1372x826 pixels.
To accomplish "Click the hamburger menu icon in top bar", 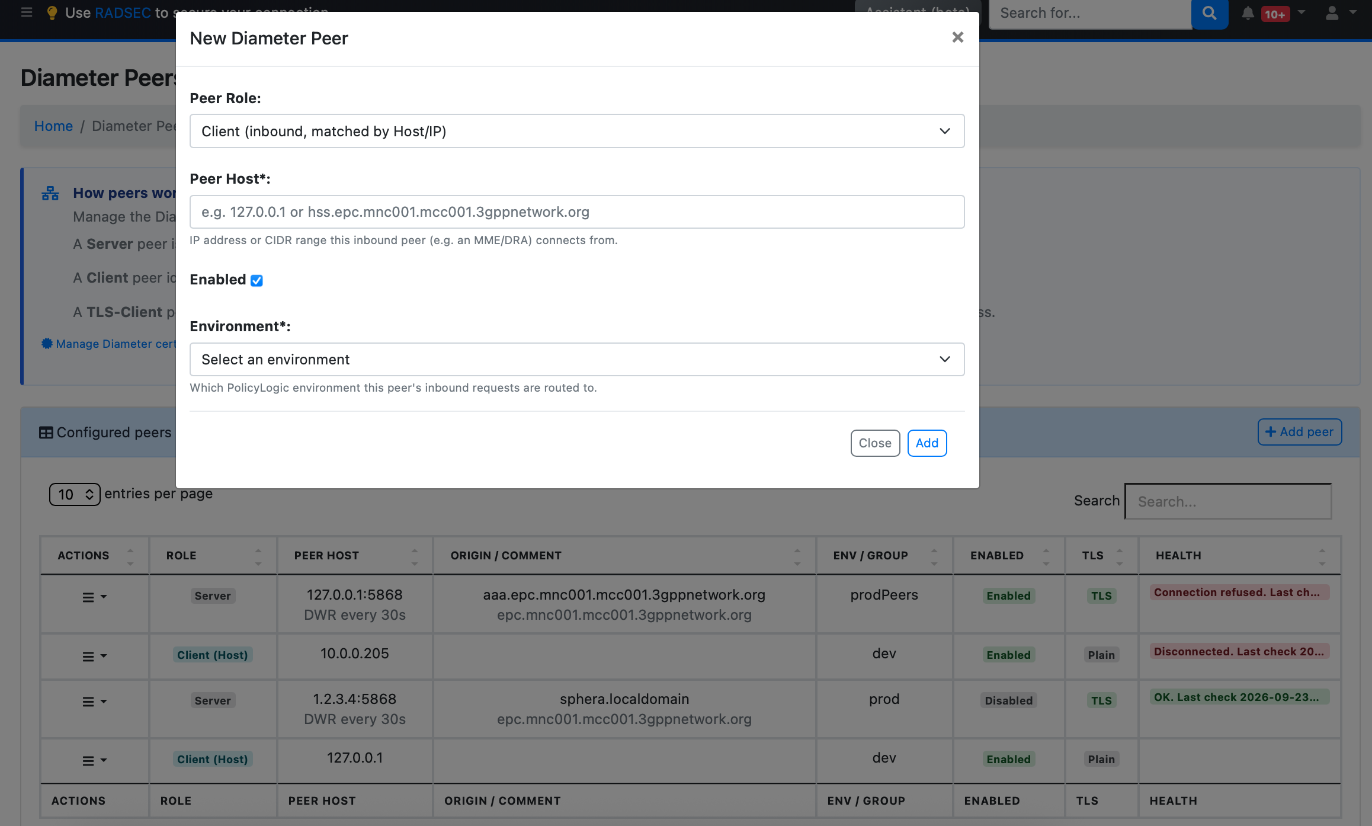I will point(27,12).
